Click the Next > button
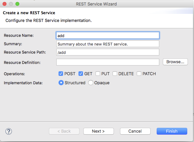The height and width of the screenshot is (142, 194). coord(98,131)
